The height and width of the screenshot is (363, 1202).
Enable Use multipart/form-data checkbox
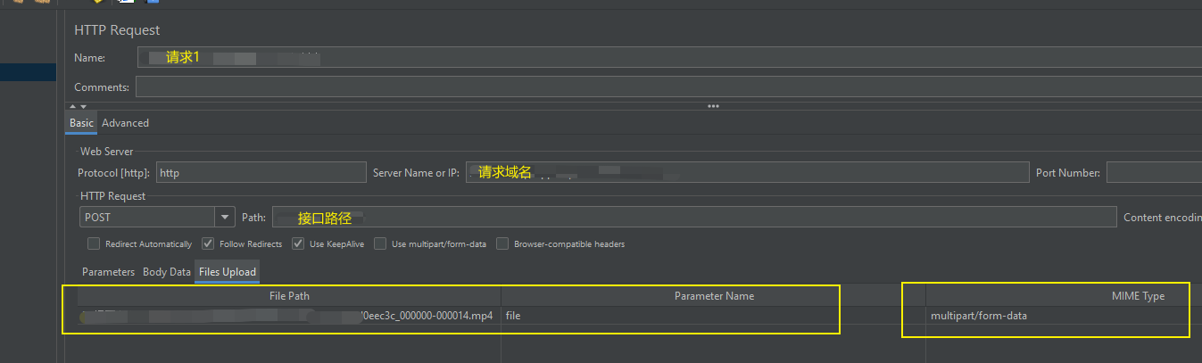[x=380, y=243]
